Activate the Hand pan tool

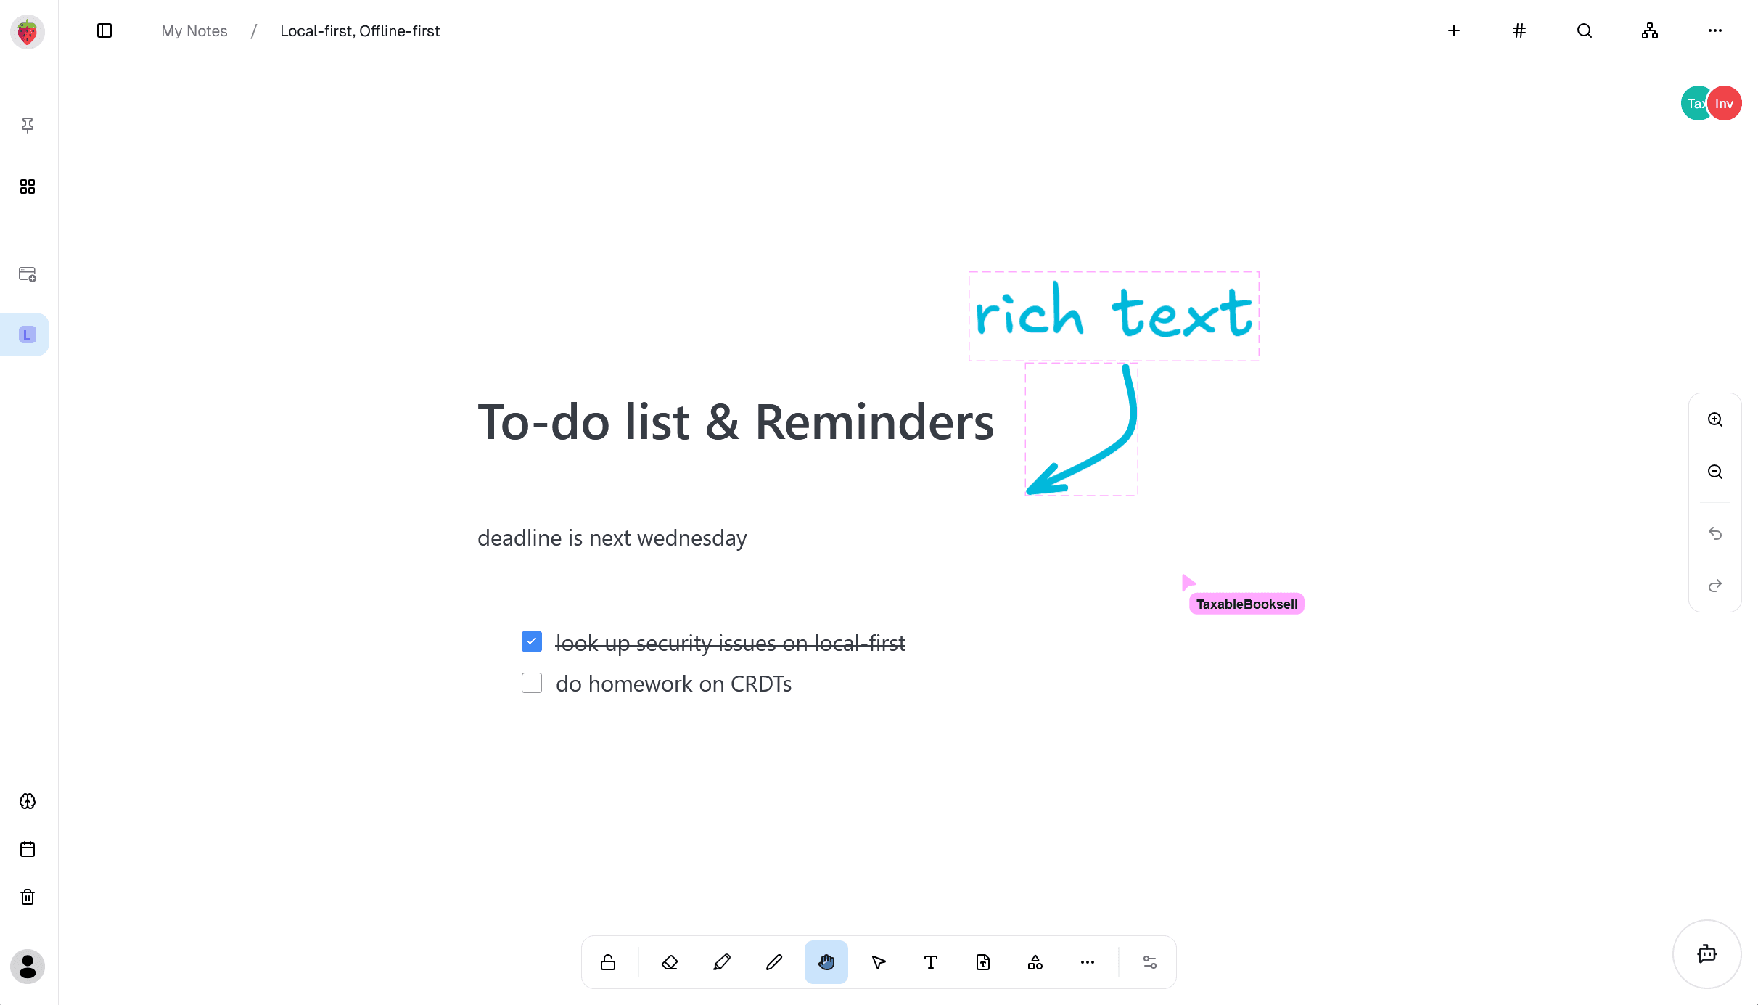(826, 962)
